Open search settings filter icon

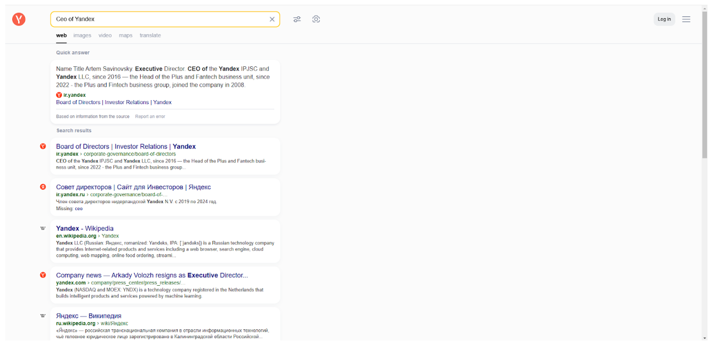(297, 19)
